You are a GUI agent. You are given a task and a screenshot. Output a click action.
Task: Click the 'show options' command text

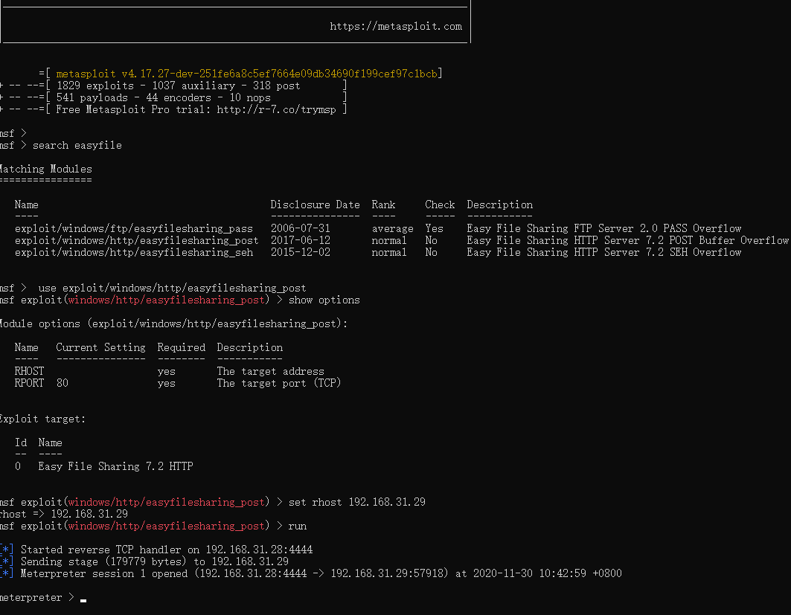point(324,300)
